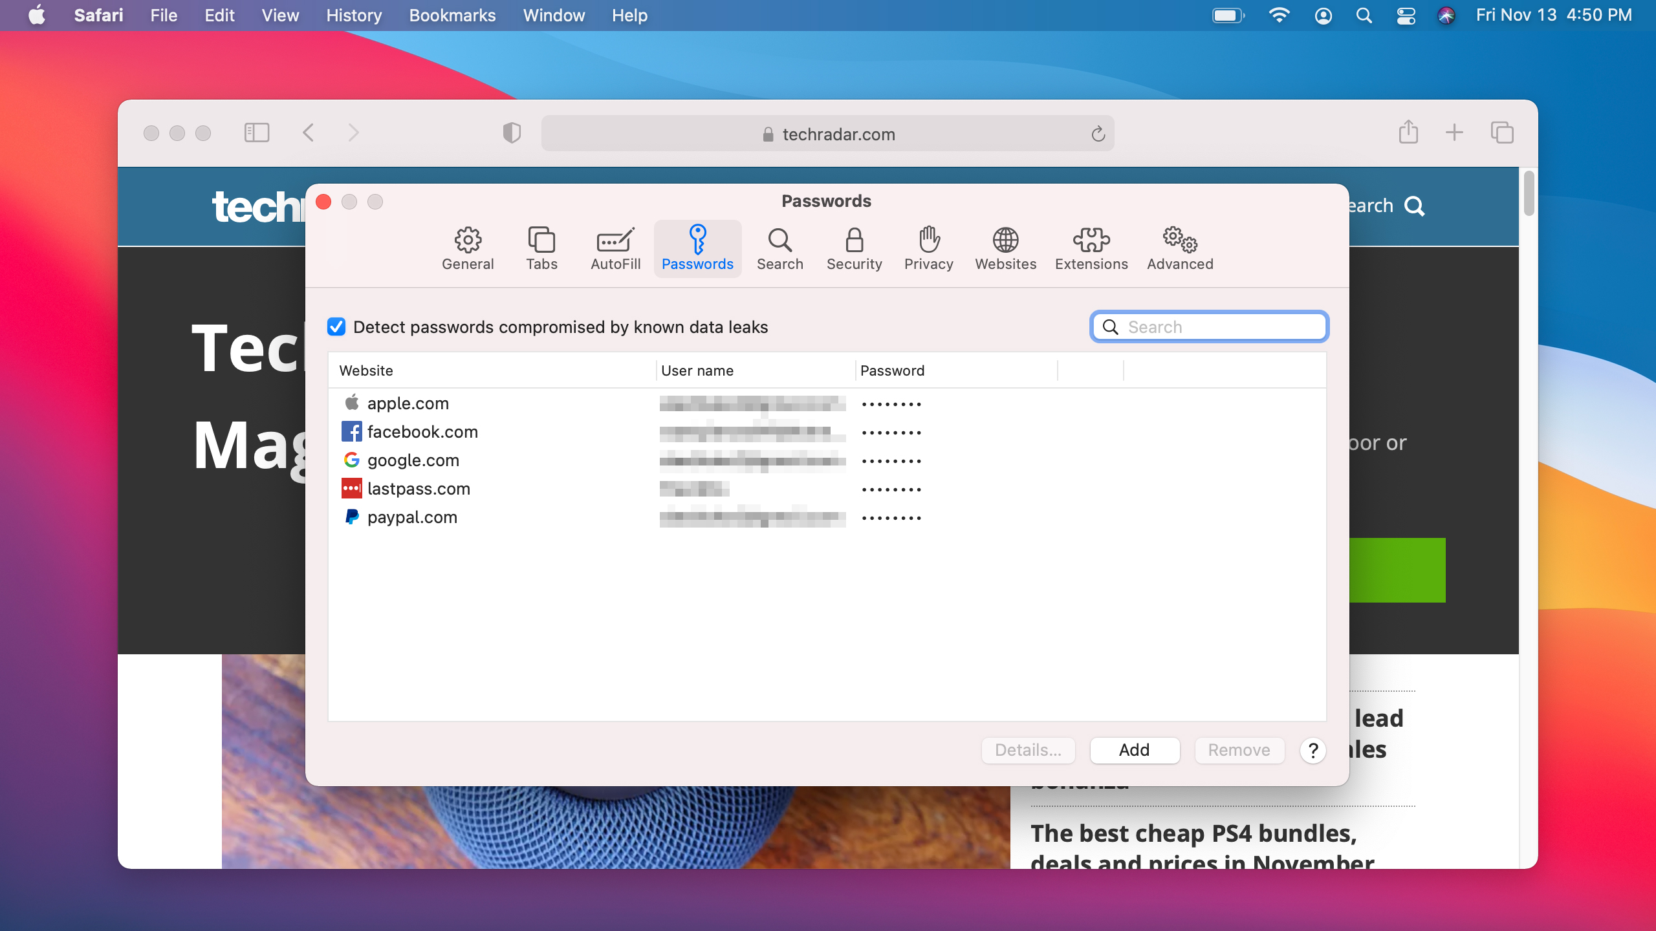
Task: Open the File menu
Action: tap(164, 16)
